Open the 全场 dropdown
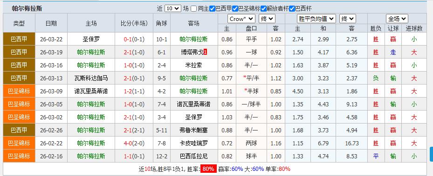The image size is (433, 176). 397,19
